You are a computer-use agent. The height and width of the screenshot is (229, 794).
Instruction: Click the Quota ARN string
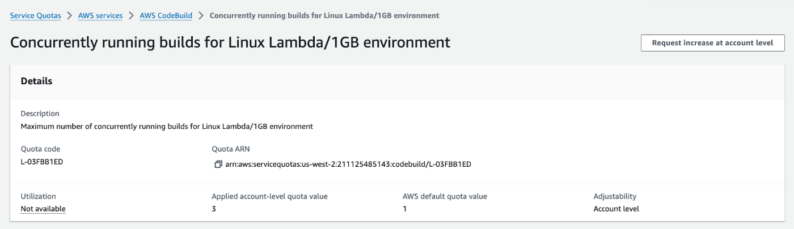point(348,165)
